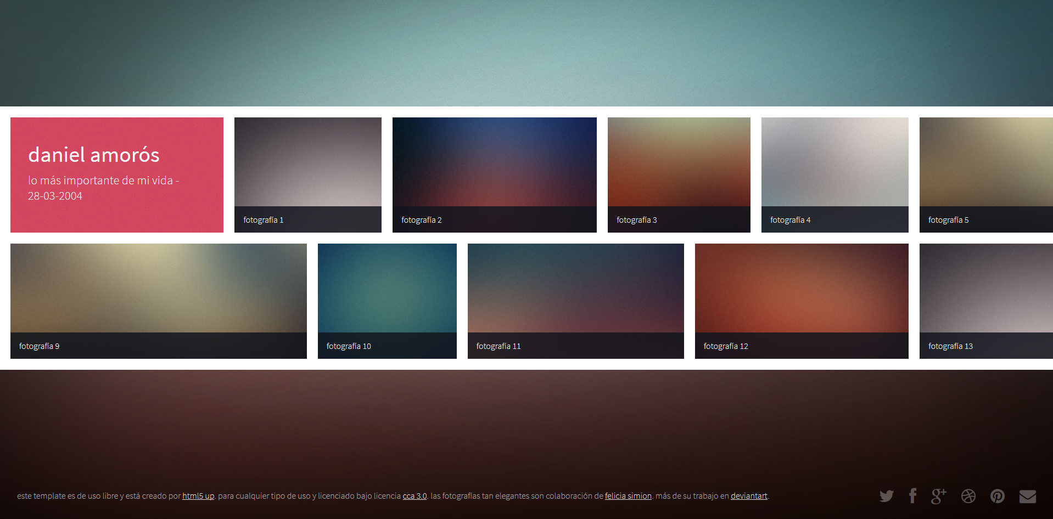Click the Pinterest icon
The image size is (1053, 519).
pos(998,496)
